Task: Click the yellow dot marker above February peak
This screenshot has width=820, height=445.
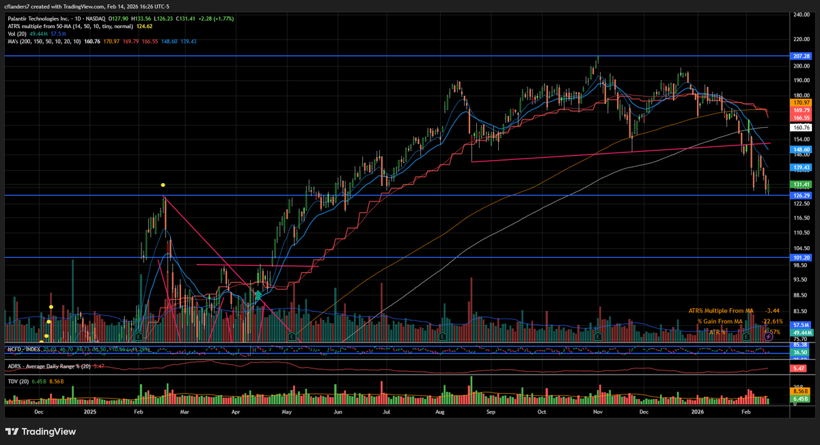Action: click(x=163, y=185)
